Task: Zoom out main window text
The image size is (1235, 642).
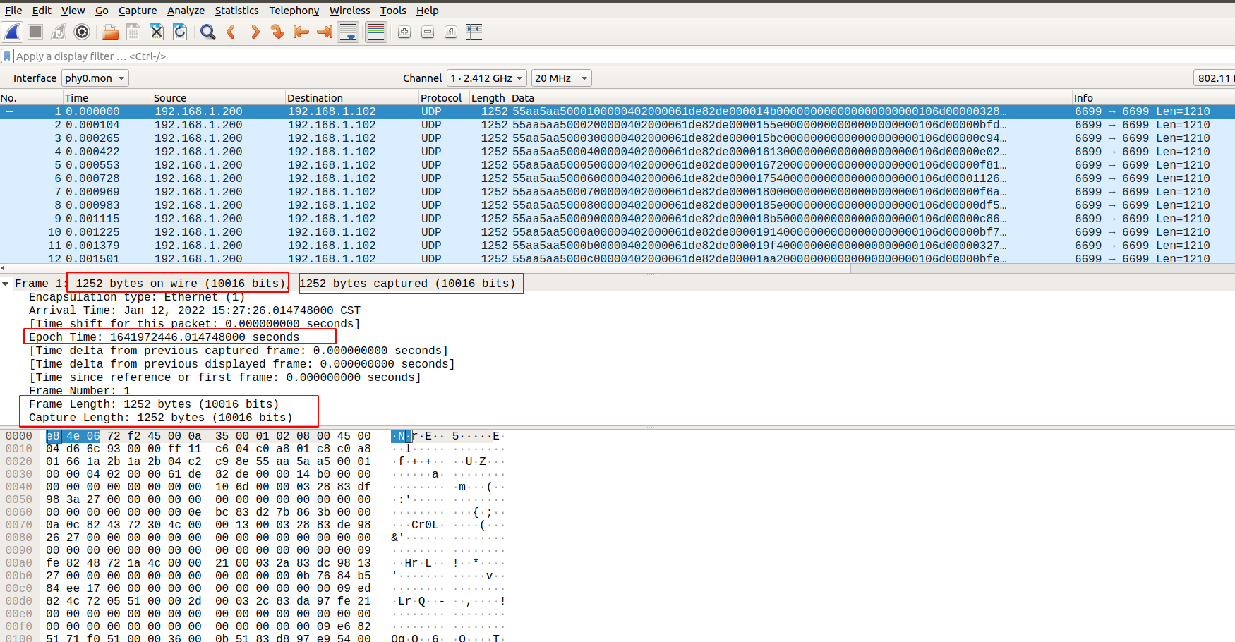Action: (x=428, y=32)
